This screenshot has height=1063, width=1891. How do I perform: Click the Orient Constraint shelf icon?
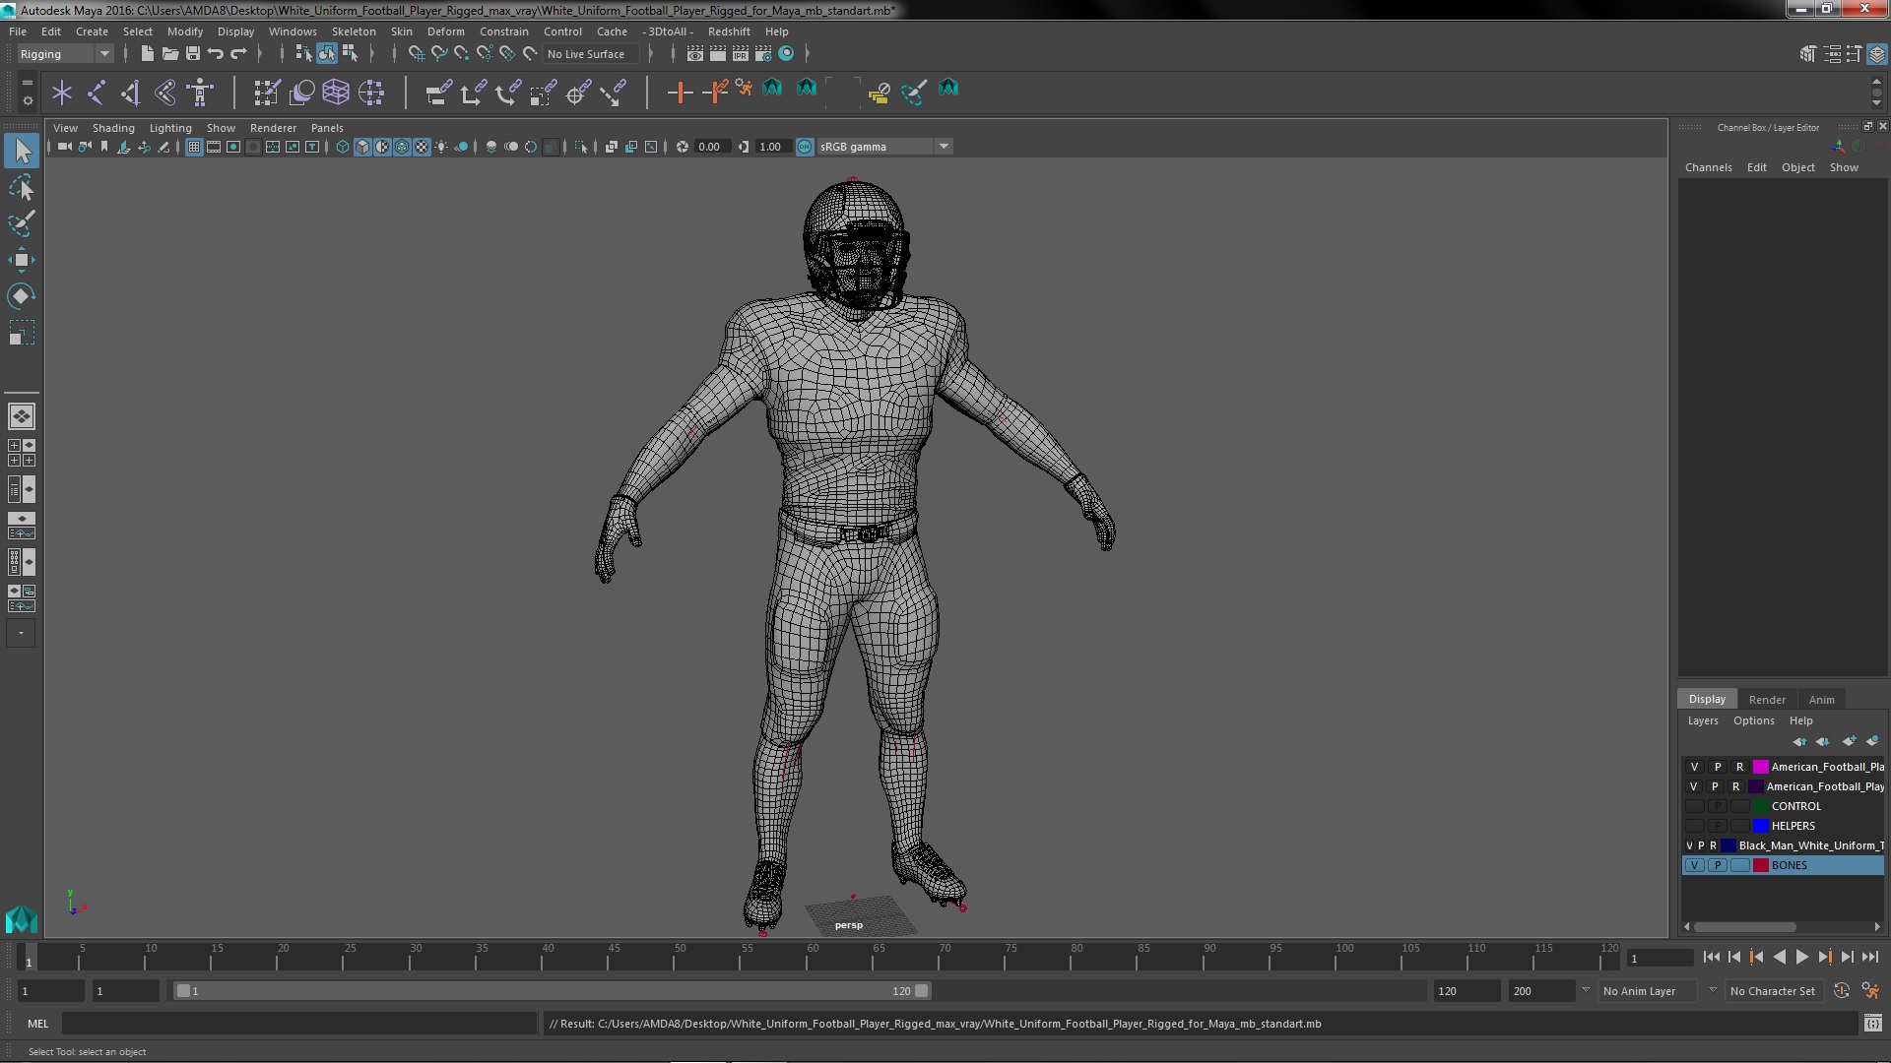508,93
